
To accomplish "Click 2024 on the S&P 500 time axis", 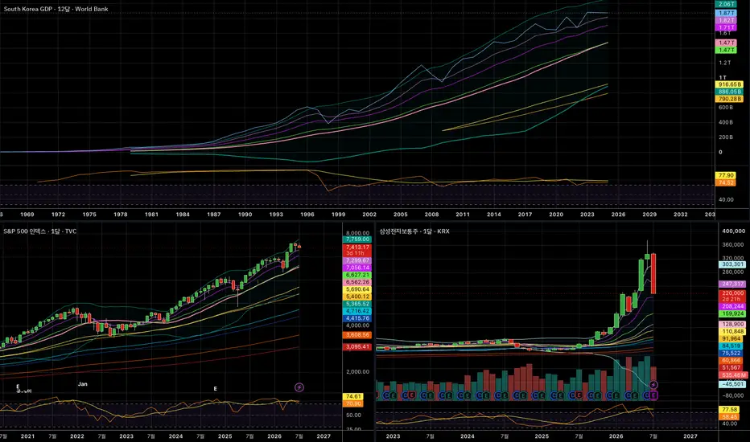I will [175, 436].
